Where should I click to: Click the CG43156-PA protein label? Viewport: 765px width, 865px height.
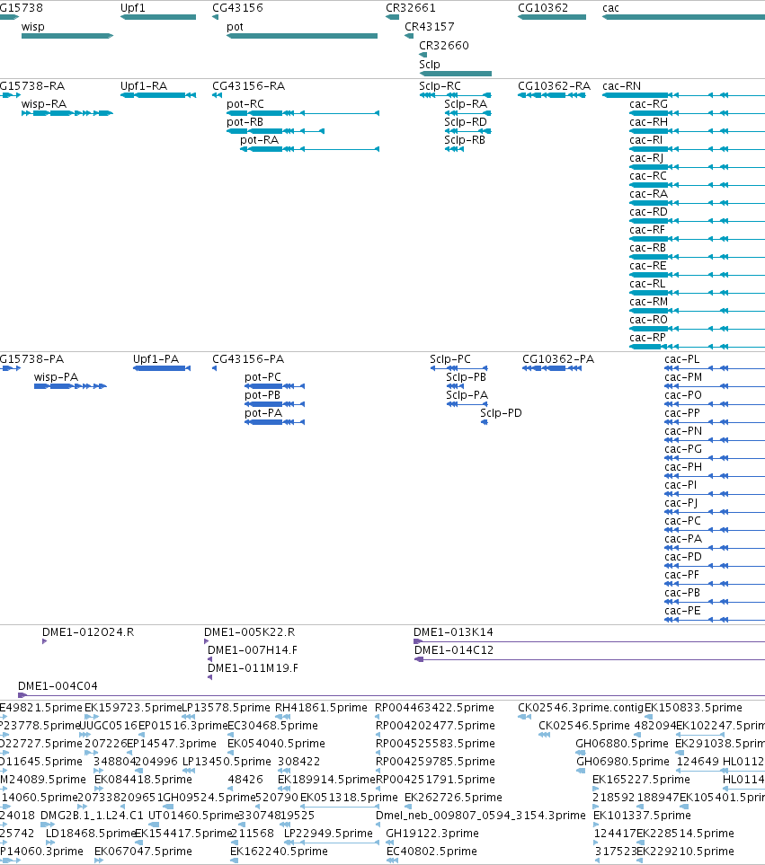point(248,358)
